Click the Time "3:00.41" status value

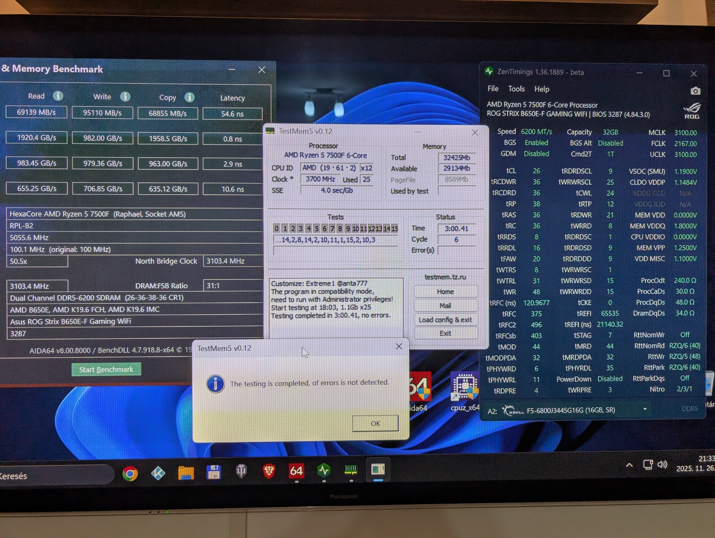457,229
